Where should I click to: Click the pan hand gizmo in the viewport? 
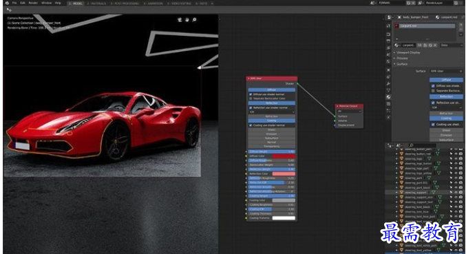point(187,19)
